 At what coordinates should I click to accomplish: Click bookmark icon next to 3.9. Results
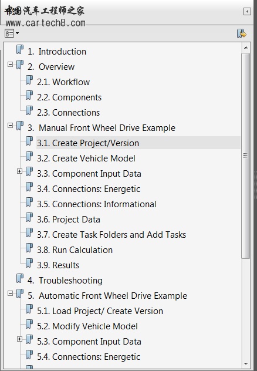pos(29,264)
